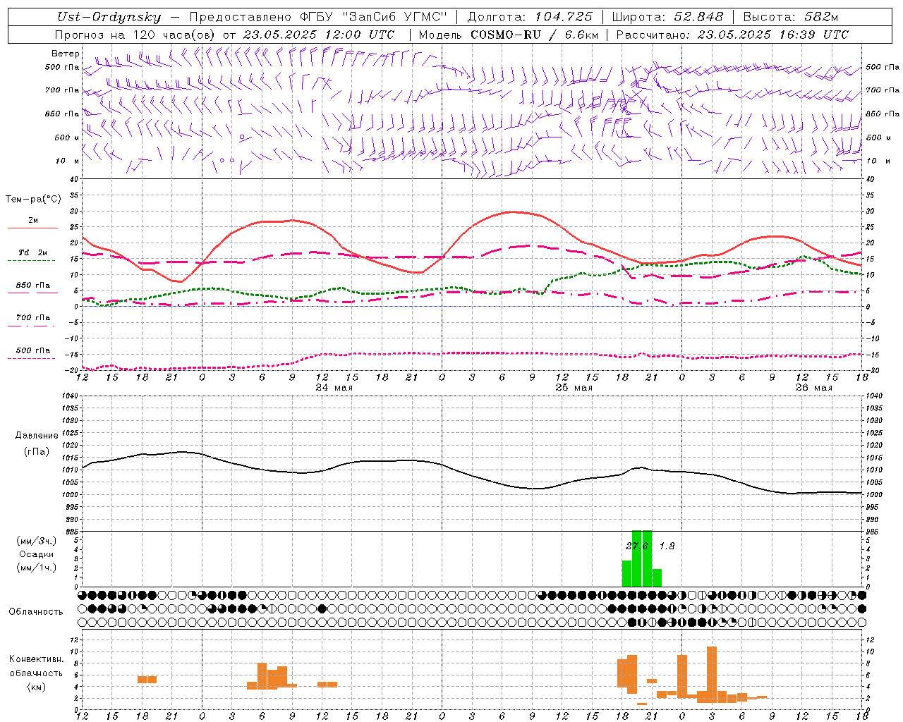Click the 'Облачность' cloud cover label
The image size is (903, 722).
(x=36, y=611)
